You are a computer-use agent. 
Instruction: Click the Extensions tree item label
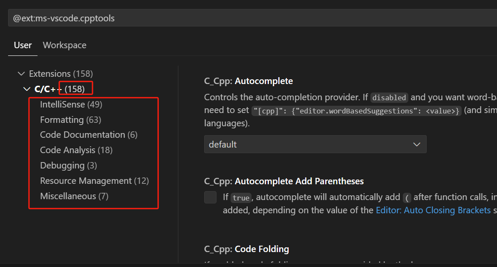(x=50, y=74)
